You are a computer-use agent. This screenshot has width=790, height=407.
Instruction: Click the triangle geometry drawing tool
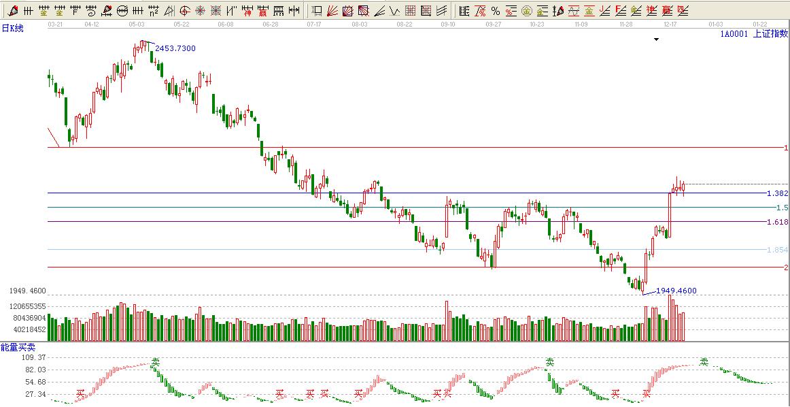point(169,10)
